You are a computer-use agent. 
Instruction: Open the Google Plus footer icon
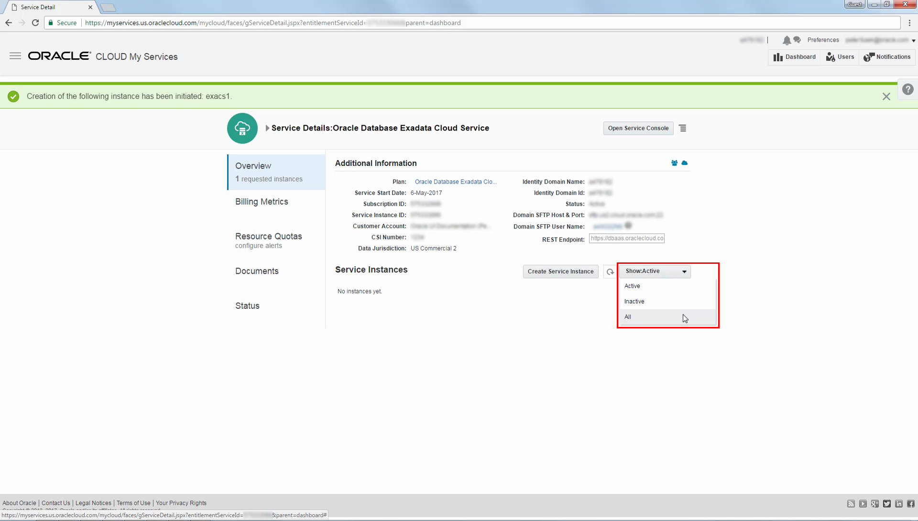pos(875,504)
